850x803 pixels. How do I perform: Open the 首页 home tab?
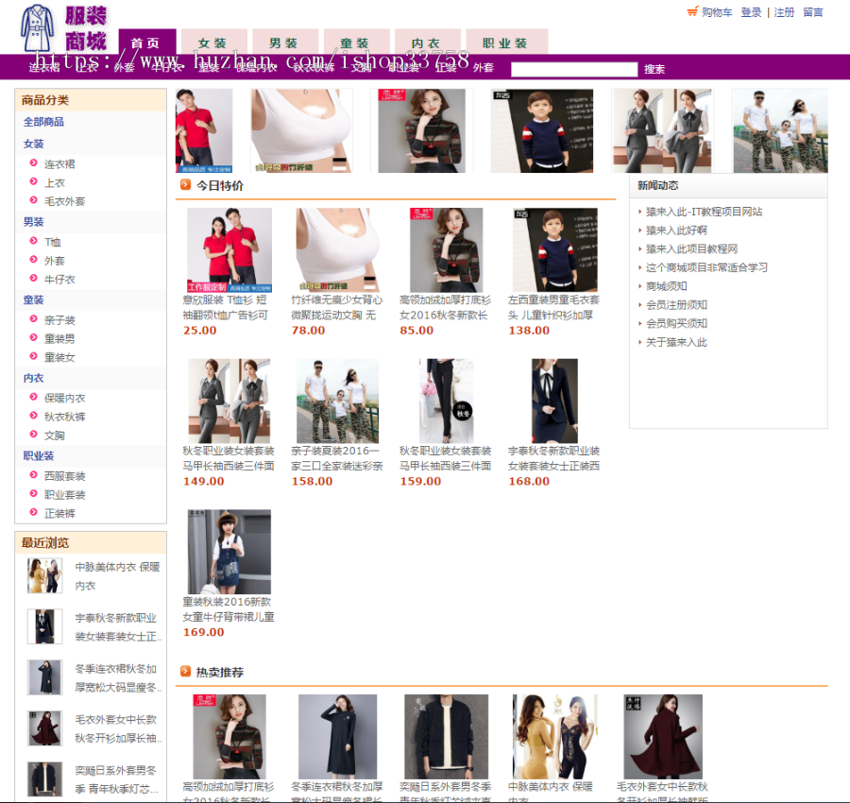pyautogui.click(x=146, y=42)
